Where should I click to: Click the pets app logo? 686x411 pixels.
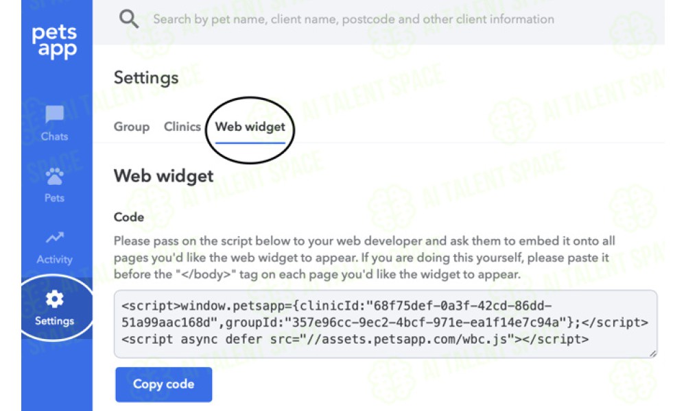tap(54, 42)
